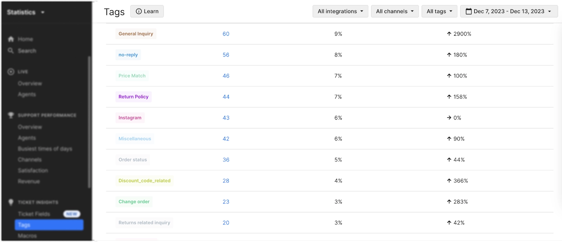This screenshot has width=562, height=242.
Task: Click the Return Policy ticket count 44
Action: tap(226, 97)
